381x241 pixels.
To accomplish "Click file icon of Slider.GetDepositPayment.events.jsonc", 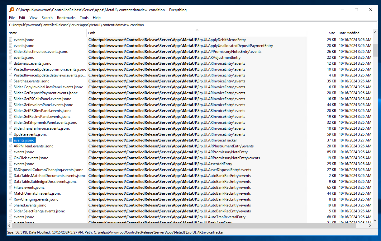I will pos(10,93).
